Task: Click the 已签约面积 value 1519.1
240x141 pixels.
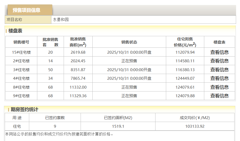Action: 118,126
